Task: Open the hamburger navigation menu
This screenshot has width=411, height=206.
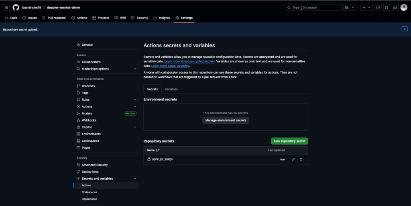Action: coord(6,8)
